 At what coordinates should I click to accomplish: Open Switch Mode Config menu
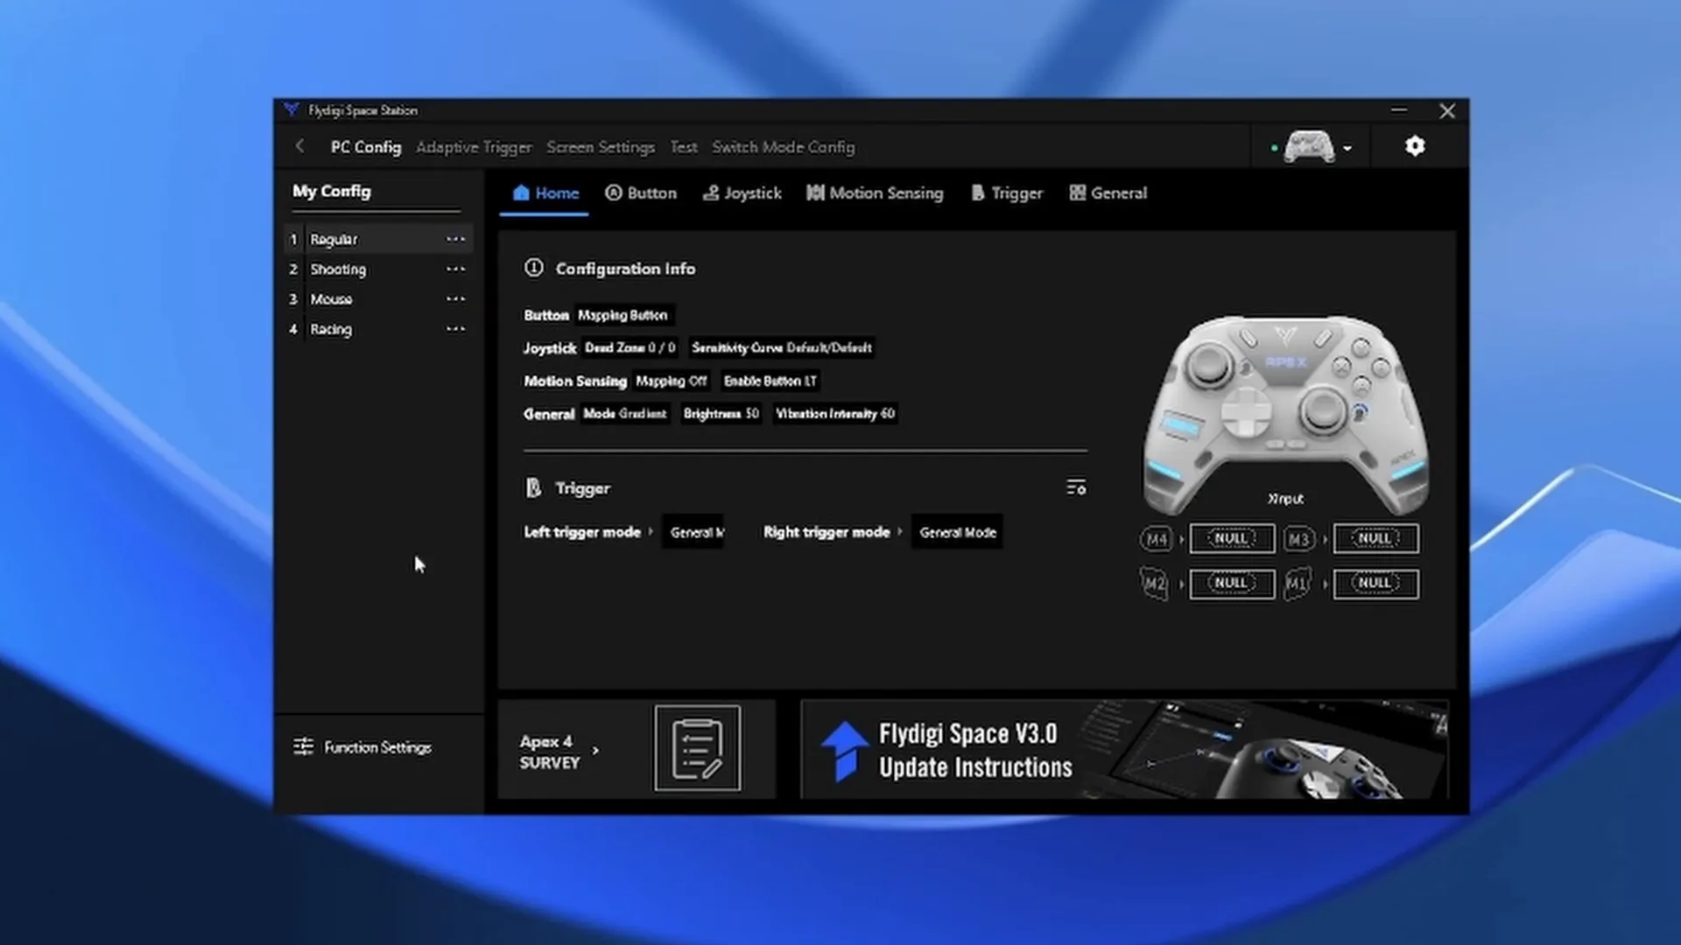[784, 147]
